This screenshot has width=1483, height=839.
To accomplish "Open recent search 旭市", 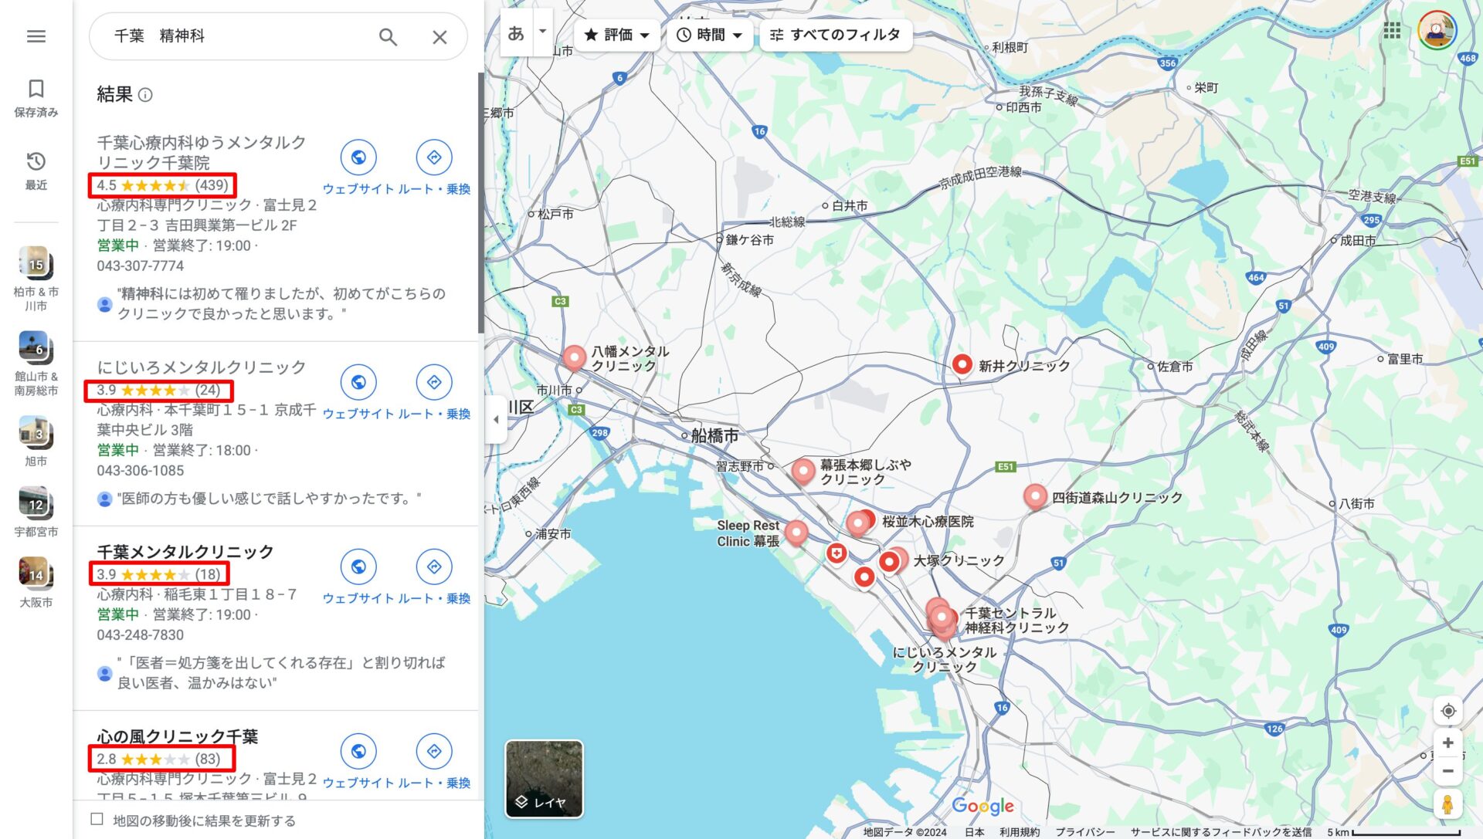I will point(36,441).
